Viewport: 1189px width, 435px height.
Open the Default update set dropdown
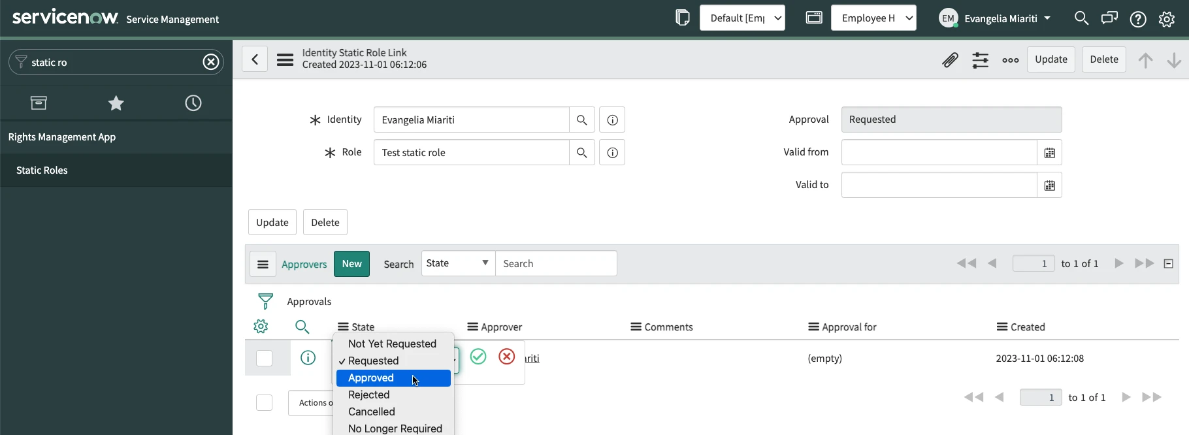coord(742,18)
